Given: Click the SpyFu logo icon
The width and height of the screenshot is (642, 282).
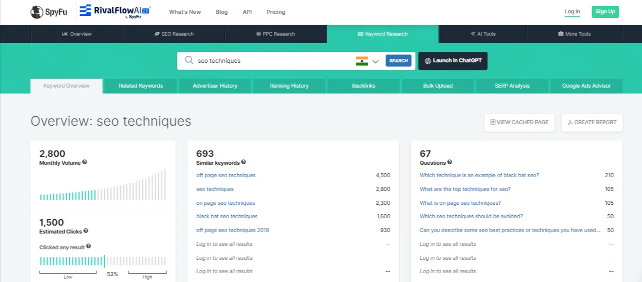Looking at the screenshot, I should (37, 12).
